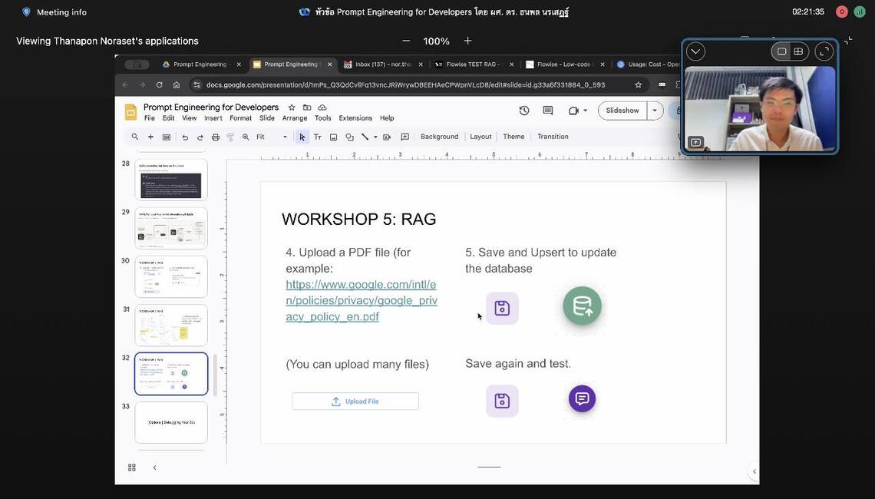Select the Text box tool
Image resolution: width=875 pixels, height=499 pixels.
[317, 137]
